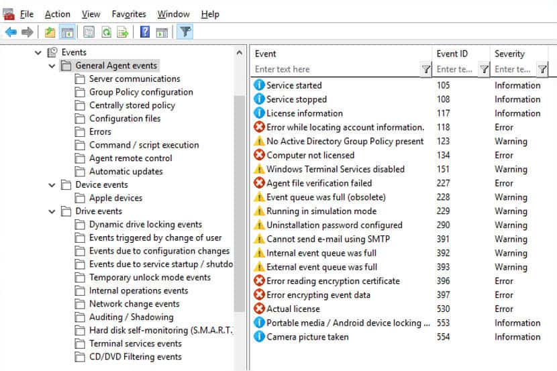
Task: Click the Export List toolbar icon
Action: point(123,32)
